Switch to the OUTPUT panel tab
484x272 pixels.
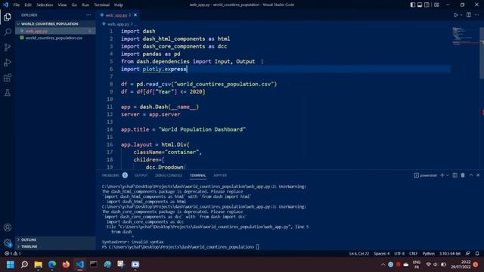tap(141, 175)
